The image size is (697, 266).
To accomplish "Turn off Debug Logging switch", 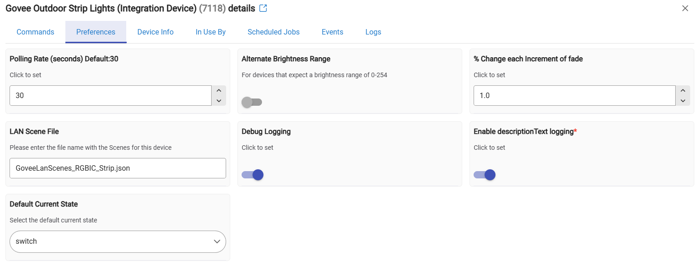I will (x=252, y=175).
